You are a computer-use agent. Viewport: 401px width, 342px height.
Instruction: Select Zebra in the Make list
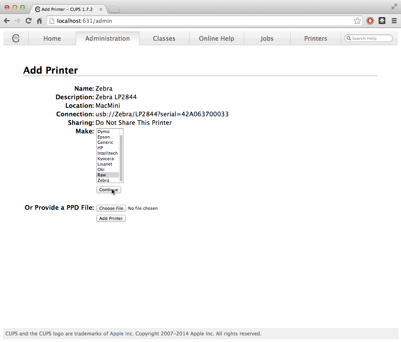[x=108, y=180]
